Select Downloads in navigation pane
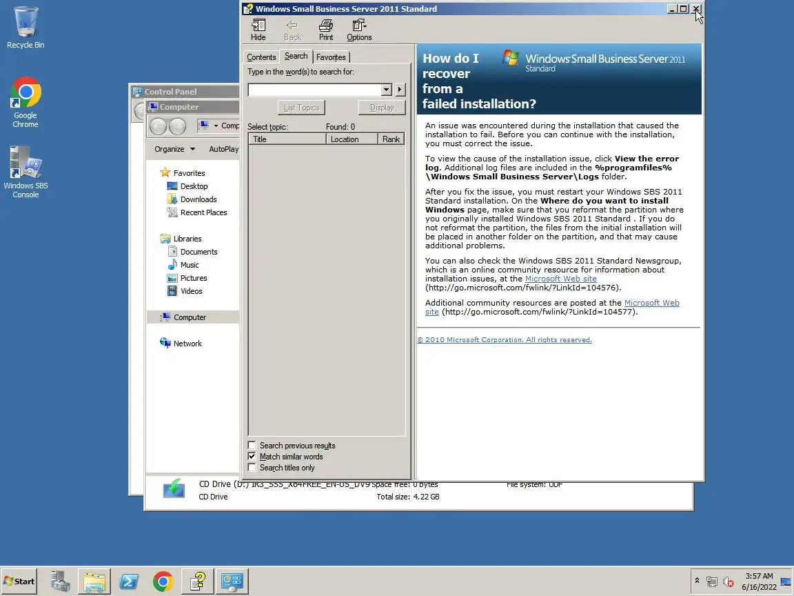Screen dimensions: 794x596 198,199
